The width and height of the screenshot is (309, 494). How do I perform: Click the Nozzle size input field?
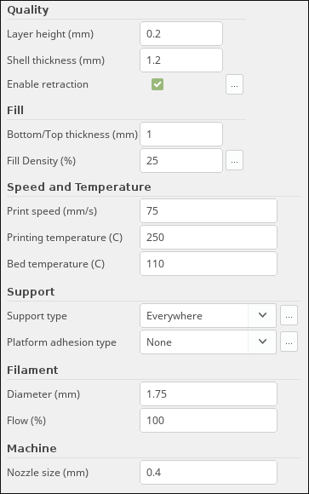pyautogui.click(x=209, y=472)
